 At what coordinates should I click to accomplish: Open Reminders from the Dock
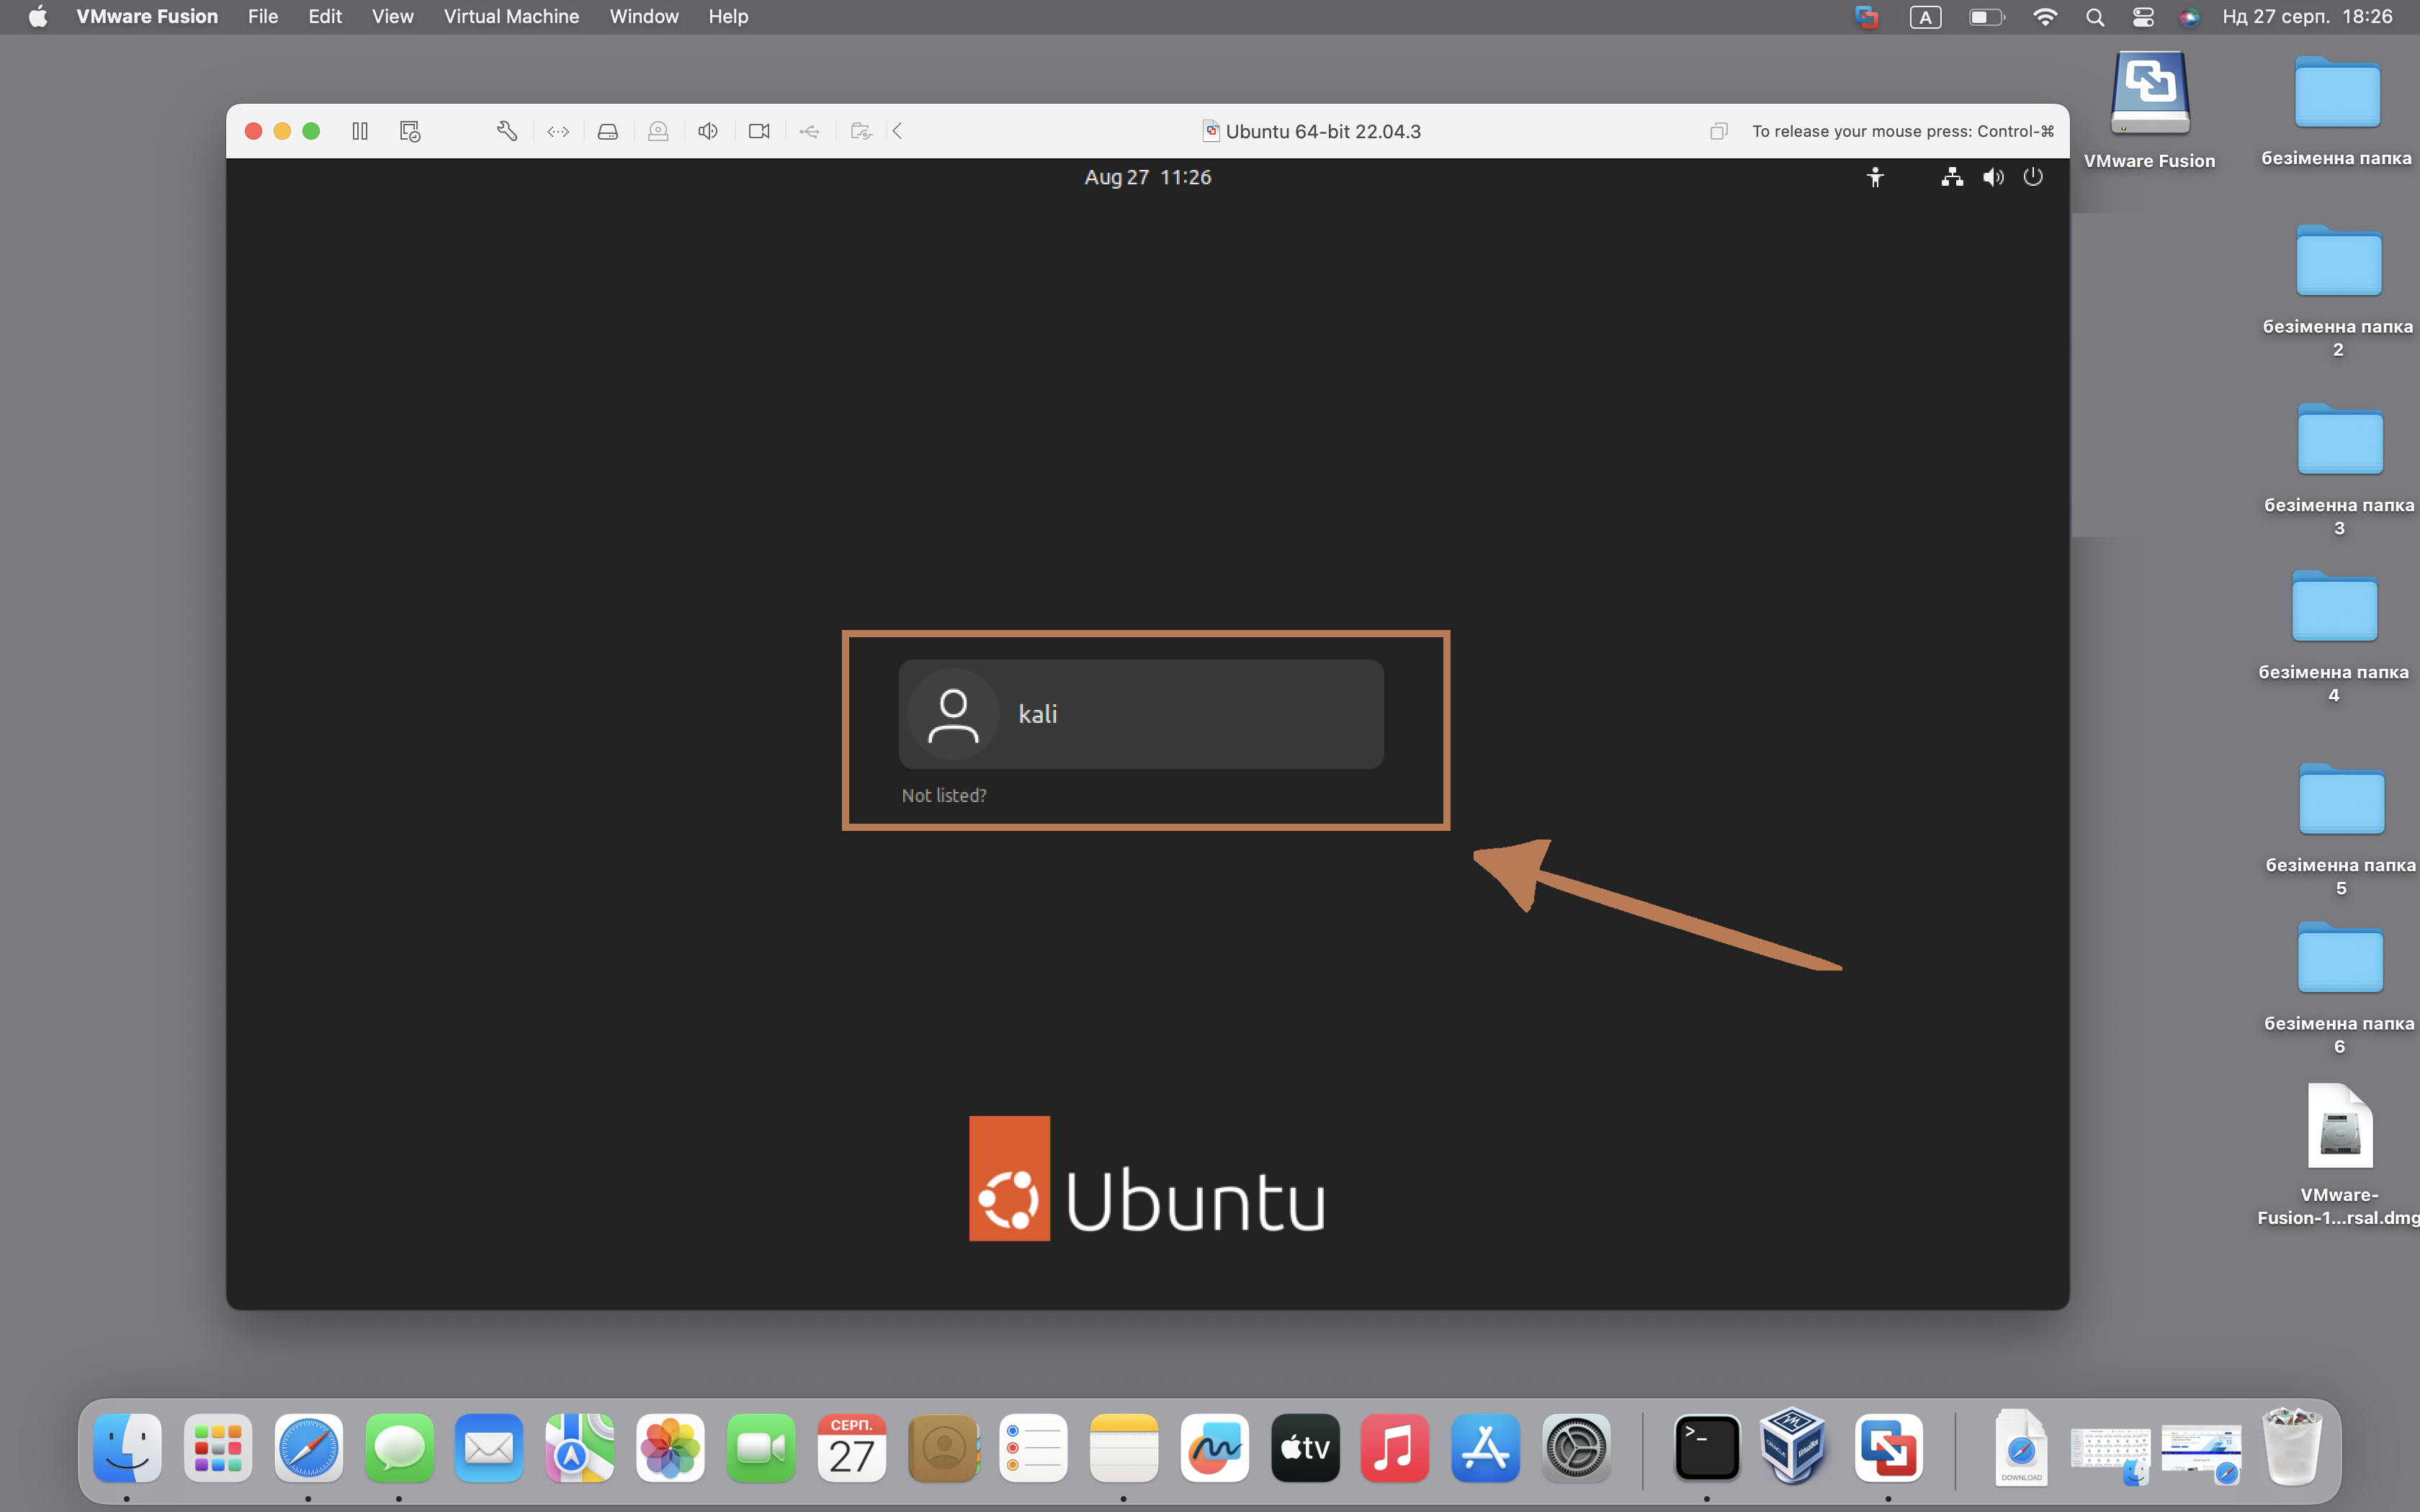(1033, 1447)
